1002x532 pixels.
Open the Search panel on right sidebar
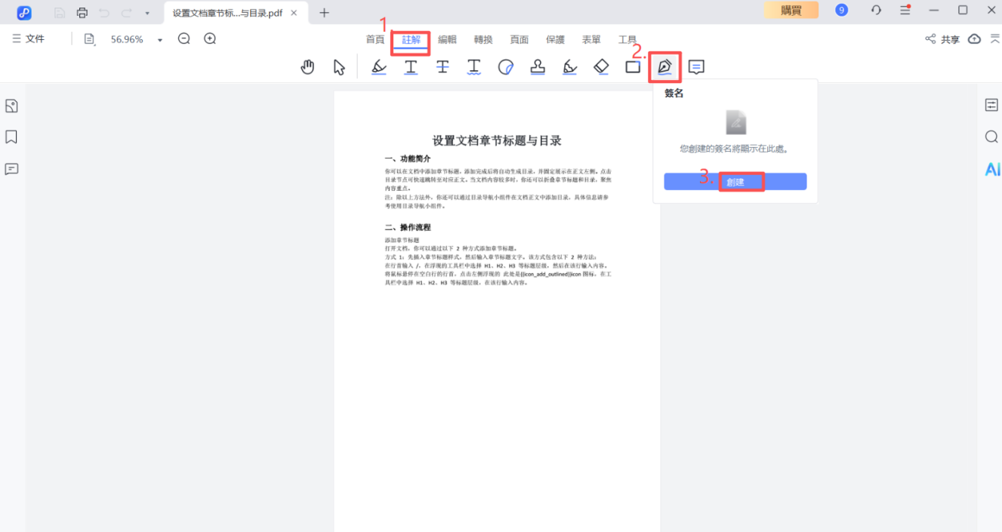click(991, 137)
